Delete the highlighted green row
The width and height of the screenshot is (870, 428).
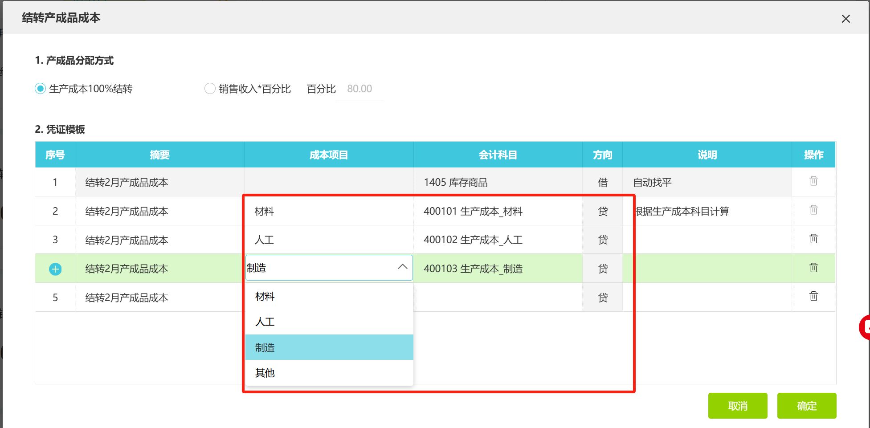pyautogui.click(x=813, y=268)
